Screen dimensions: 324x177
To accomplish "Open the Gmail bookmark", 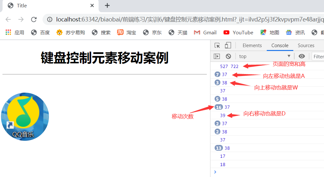I will click(x=205, y=32).
